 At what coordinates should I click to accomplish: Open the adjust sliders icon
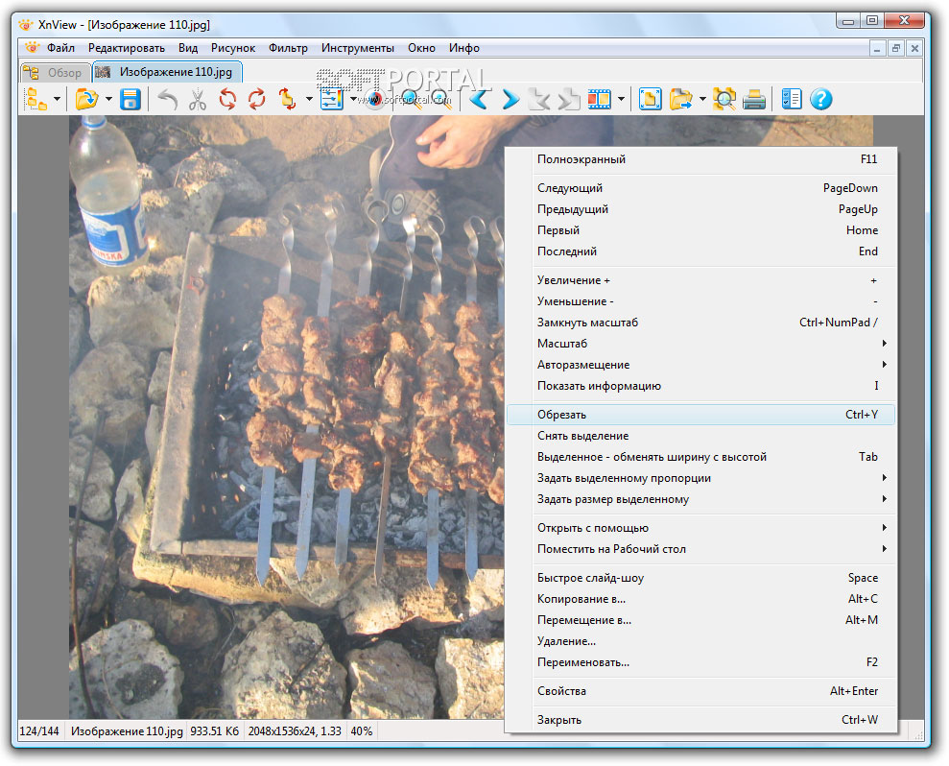pos(332,99)
